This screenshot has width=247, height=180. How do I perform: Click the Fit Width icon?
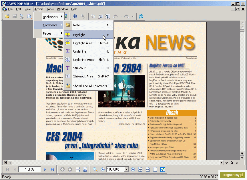[x=148, y=169]
